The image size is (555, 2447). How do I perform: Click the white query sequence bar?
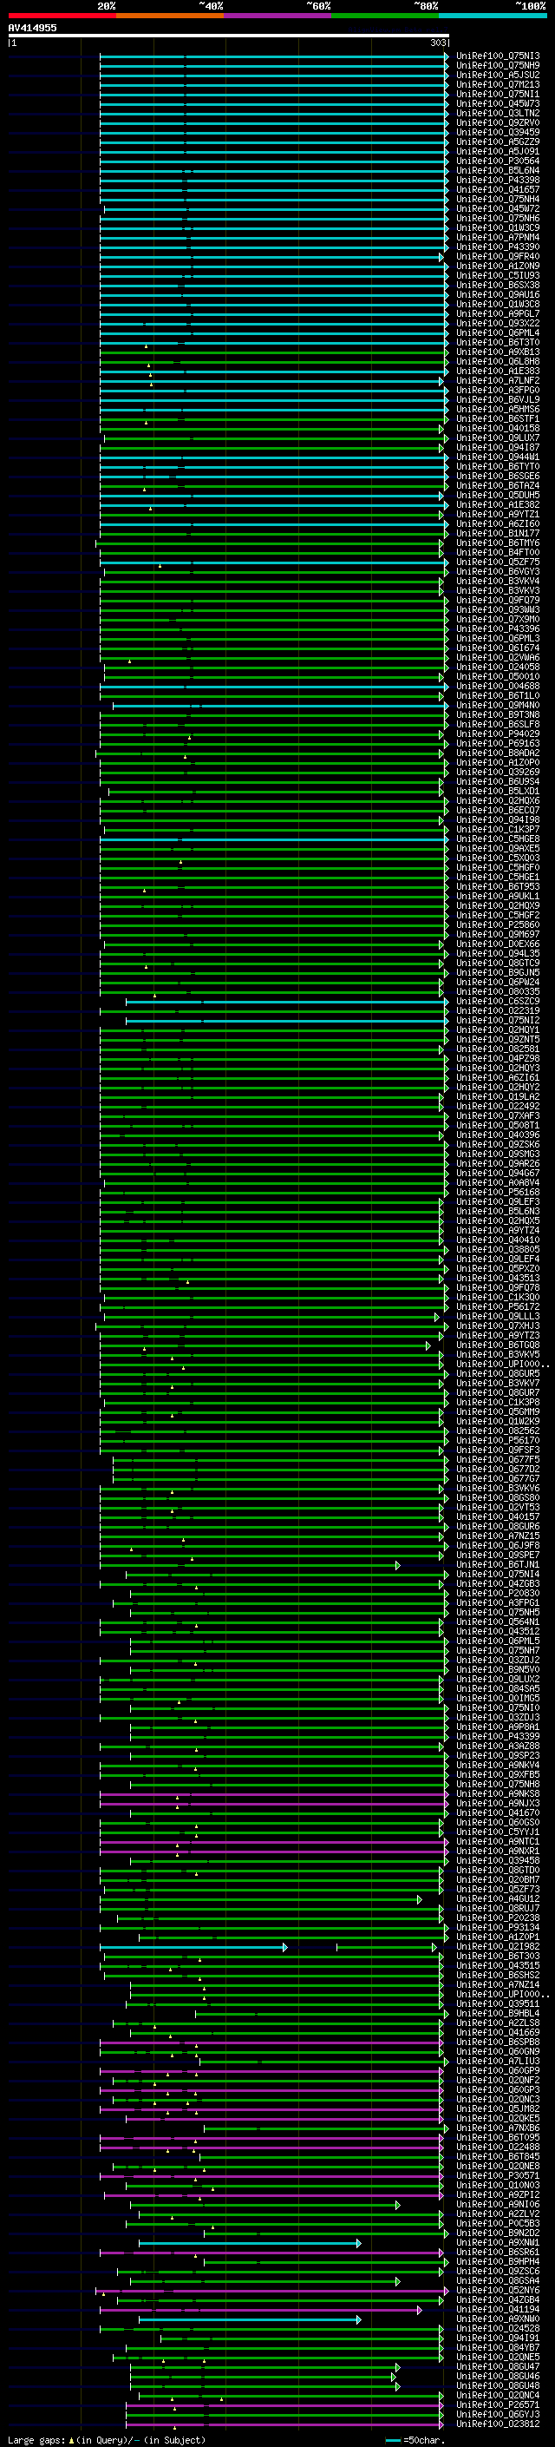229,35
